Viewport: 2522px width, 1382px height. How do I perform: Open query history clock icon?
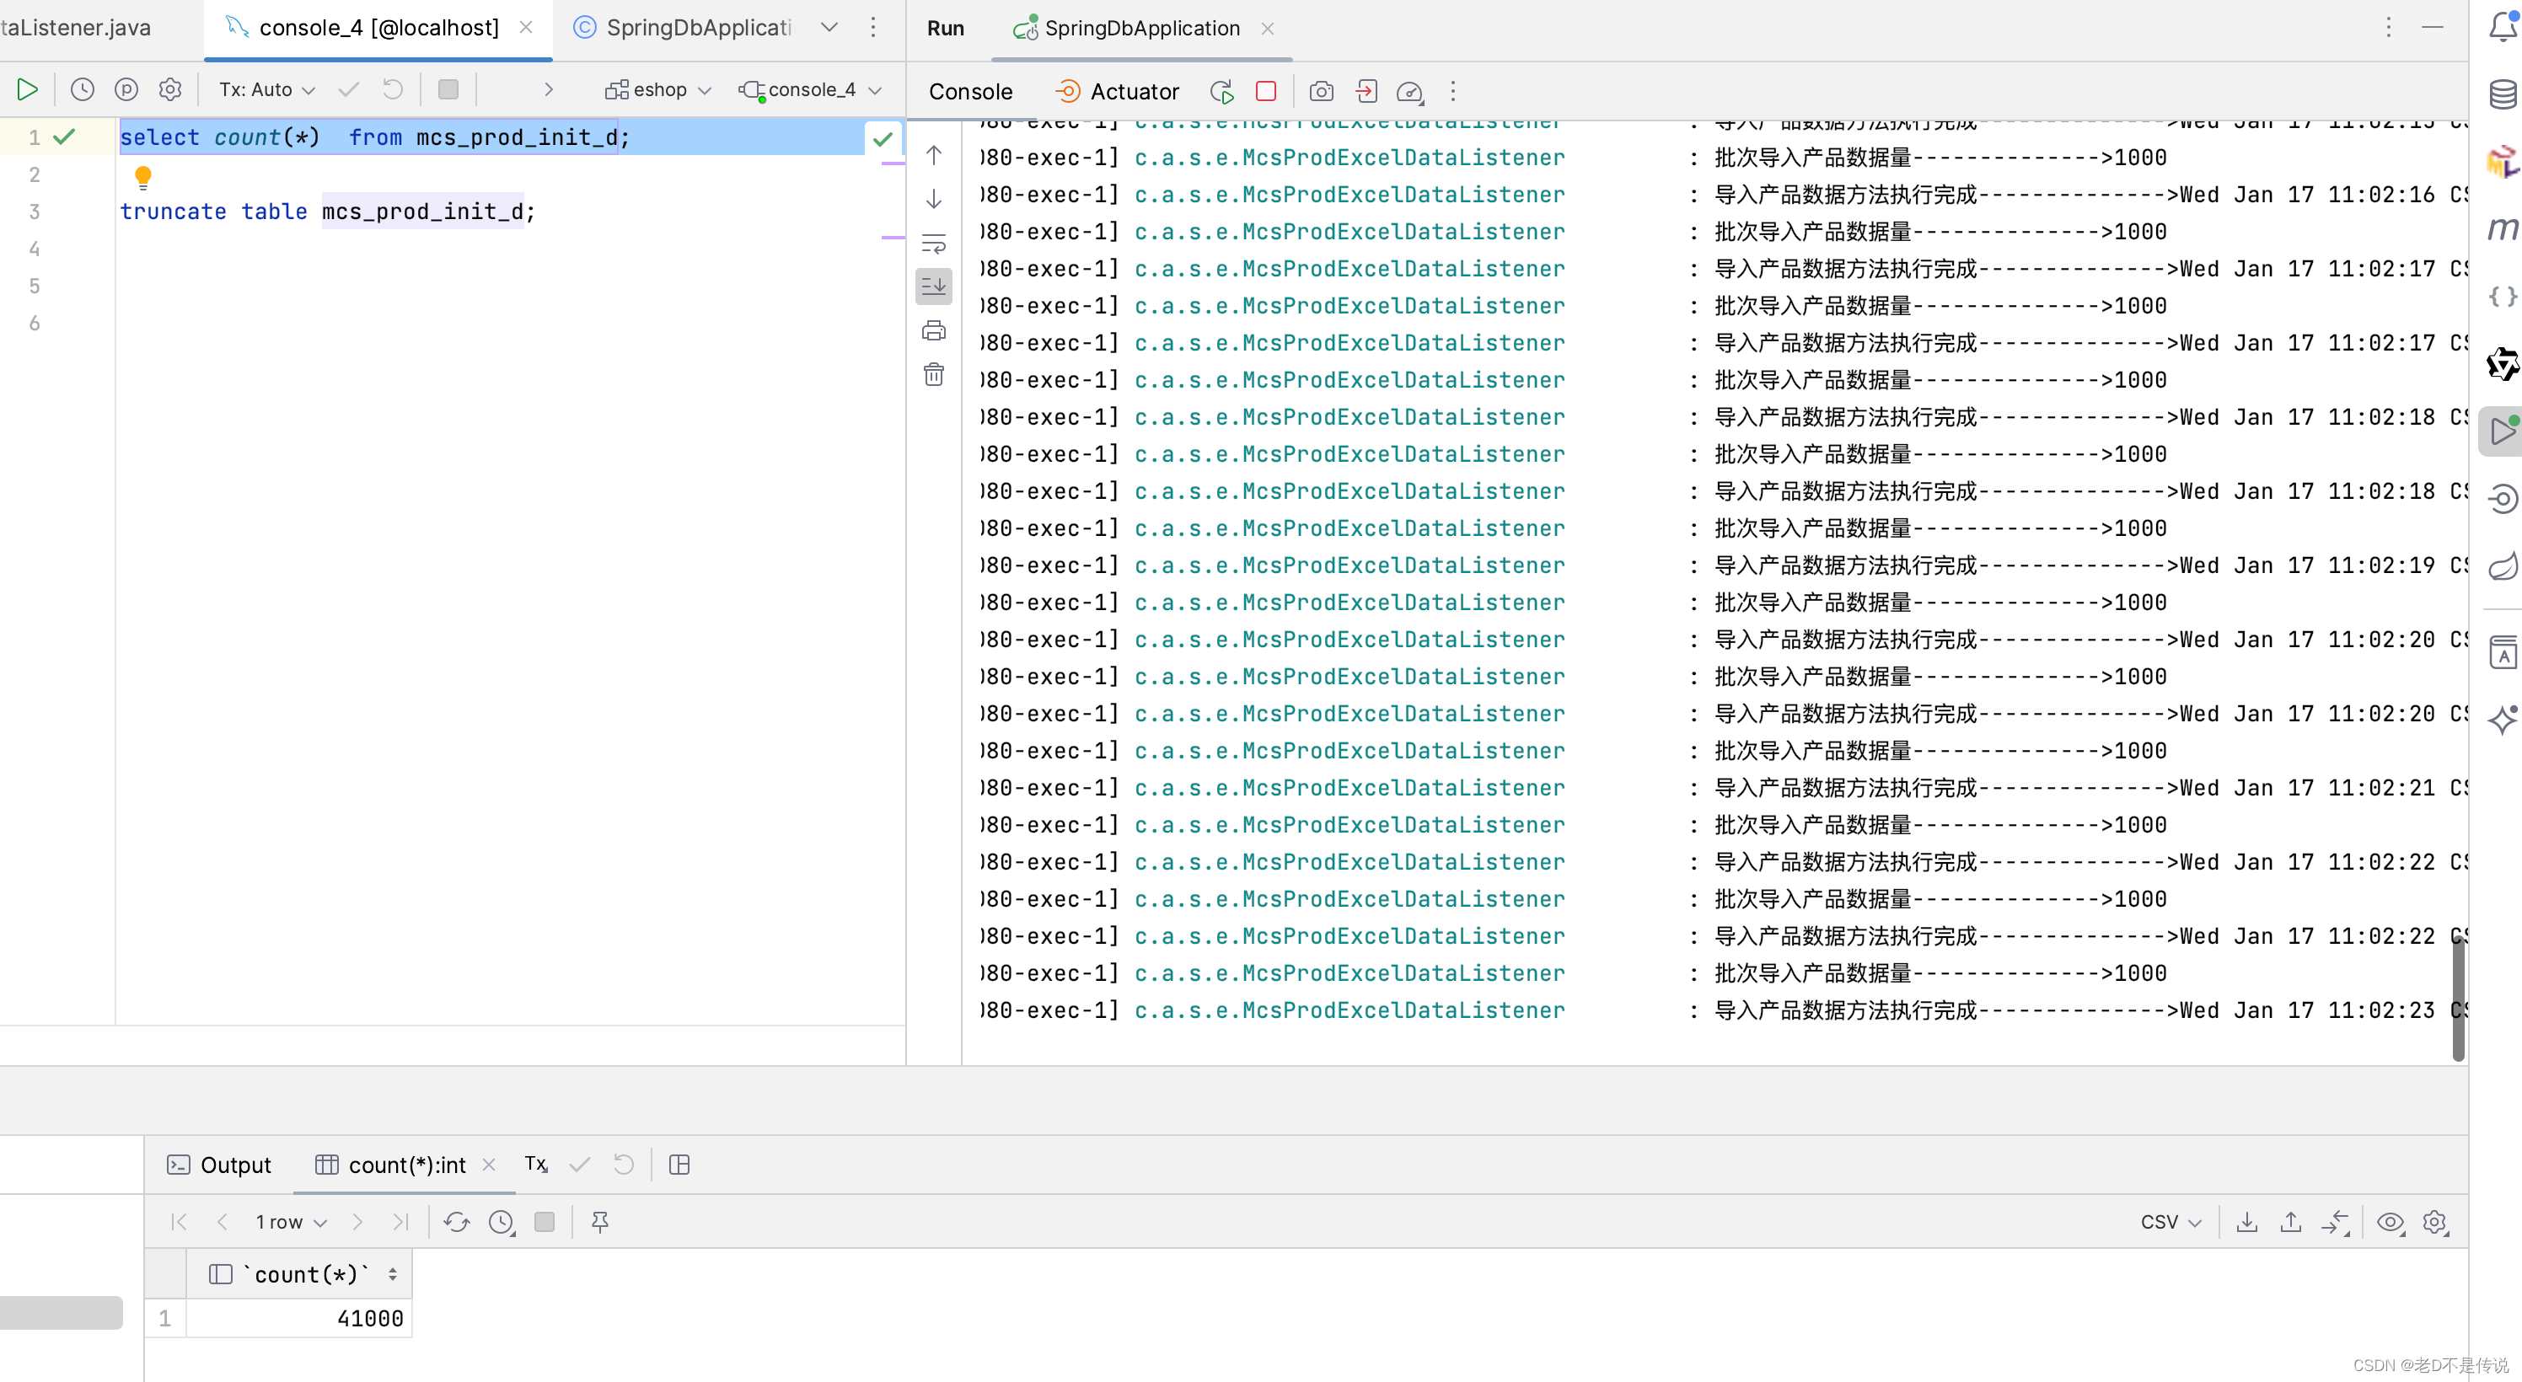point(83,90)
